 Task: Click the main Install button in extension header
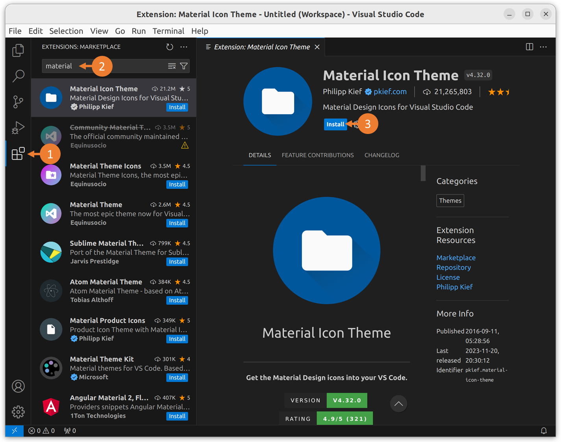335,124
